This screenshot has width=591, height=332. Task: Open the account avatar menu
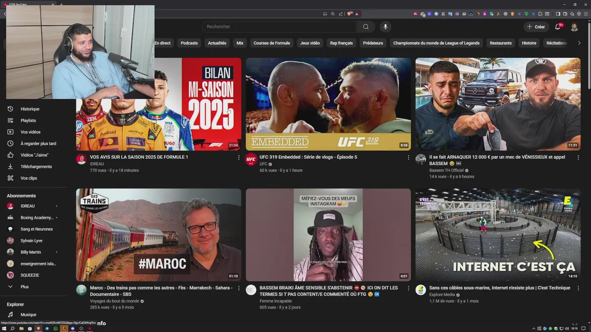(x=574, y=27)
